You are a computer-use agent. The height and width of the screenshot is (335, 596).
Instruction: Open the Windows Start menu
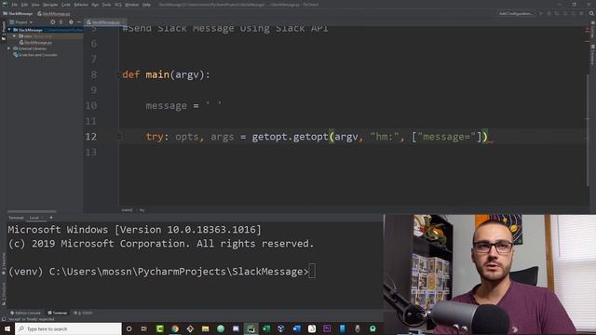pos(7,328)
